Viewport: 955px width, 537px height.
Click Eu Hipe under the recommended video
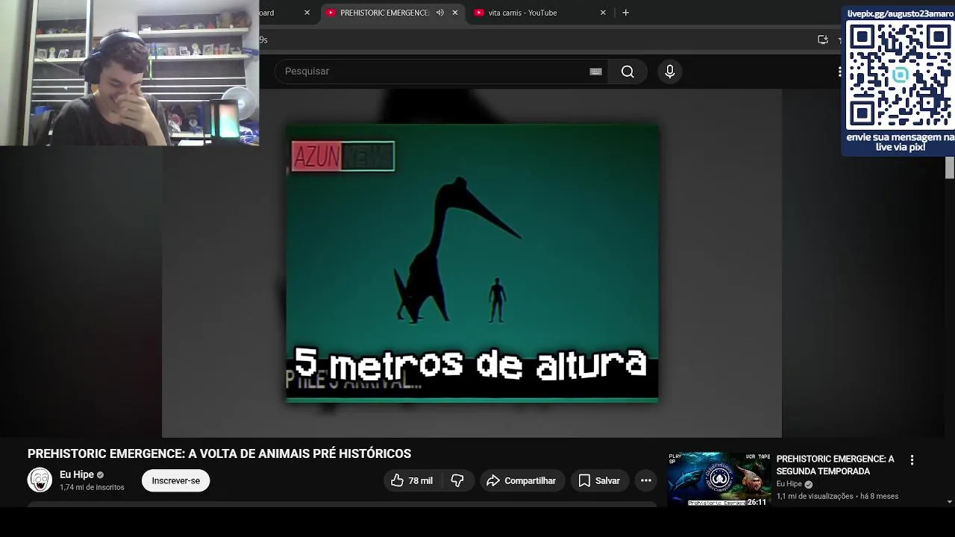(x=789, y=484)
